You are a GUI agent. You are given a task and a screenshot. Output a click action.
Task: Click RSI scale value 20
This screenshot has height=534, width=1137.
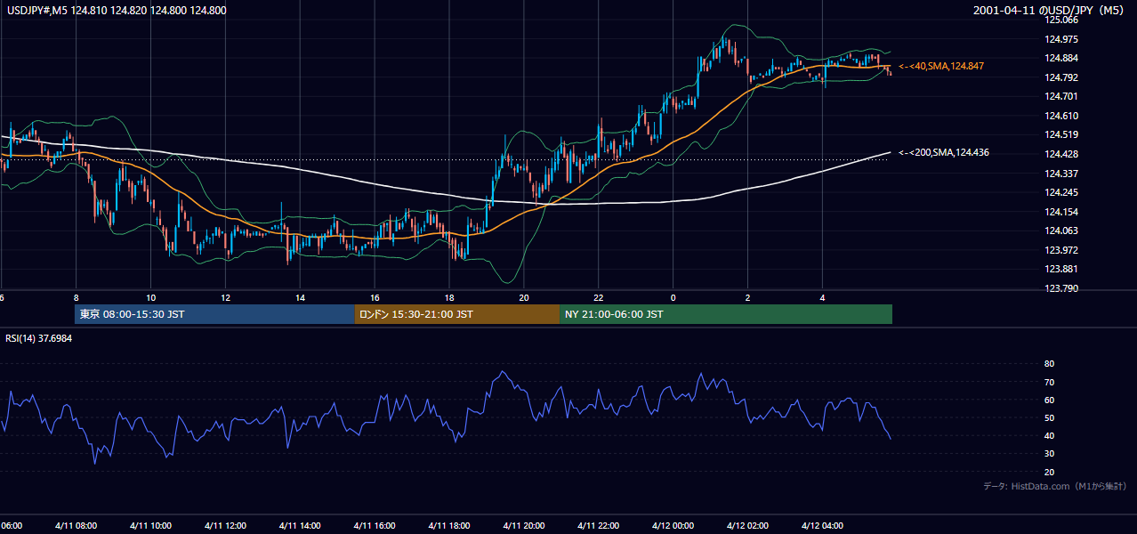(1049, 472)
